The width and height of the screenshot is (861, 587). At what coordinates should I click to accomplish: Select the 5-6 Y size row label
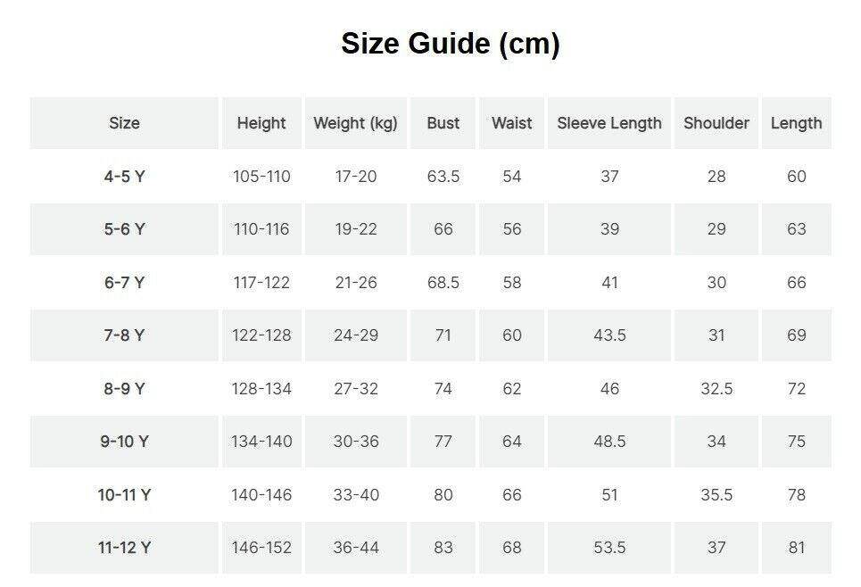pyautogui.click(x=124, y=229)
